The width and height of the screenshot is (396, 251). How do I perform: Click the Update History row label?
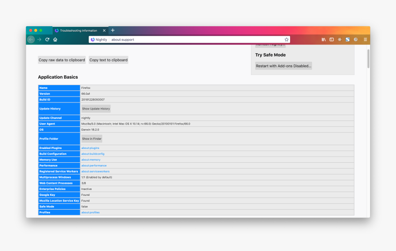click(x=50, y=109)
